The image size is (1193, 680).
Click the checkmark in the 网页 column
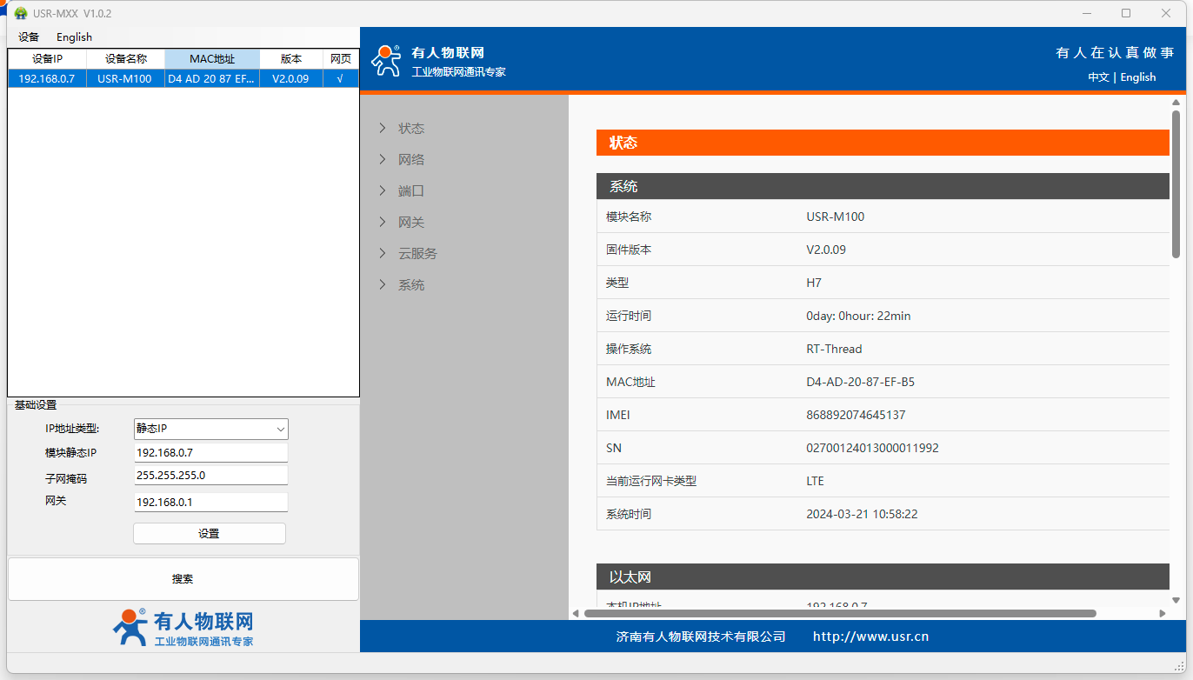[x=340, y=78]
